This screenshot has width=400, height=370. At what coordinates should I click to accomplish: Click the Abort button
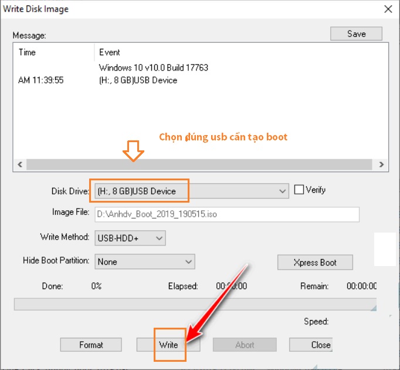point(245,345)
